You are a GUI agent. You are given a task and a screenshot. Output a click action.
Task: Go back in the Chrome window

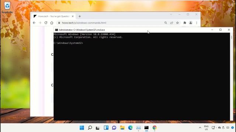[34, 23]
